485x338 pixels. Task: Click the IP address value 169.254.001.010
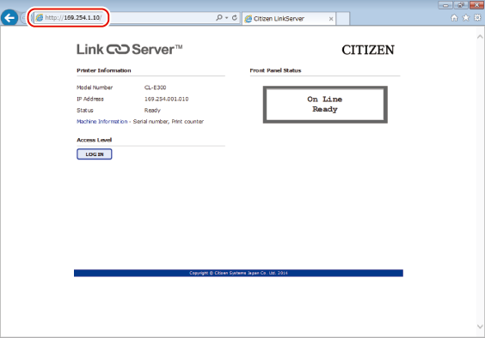pyautogui.click(x=167, y=99)
